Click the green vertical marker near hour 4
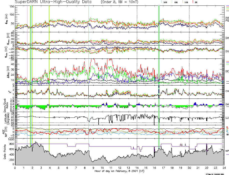 pyautogui.click(x=49, y=75)
